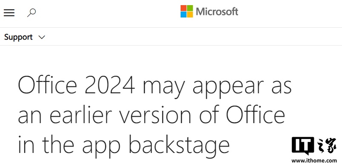Click the black IT speech-bubble watermark icon

click(x=303, y=146)
